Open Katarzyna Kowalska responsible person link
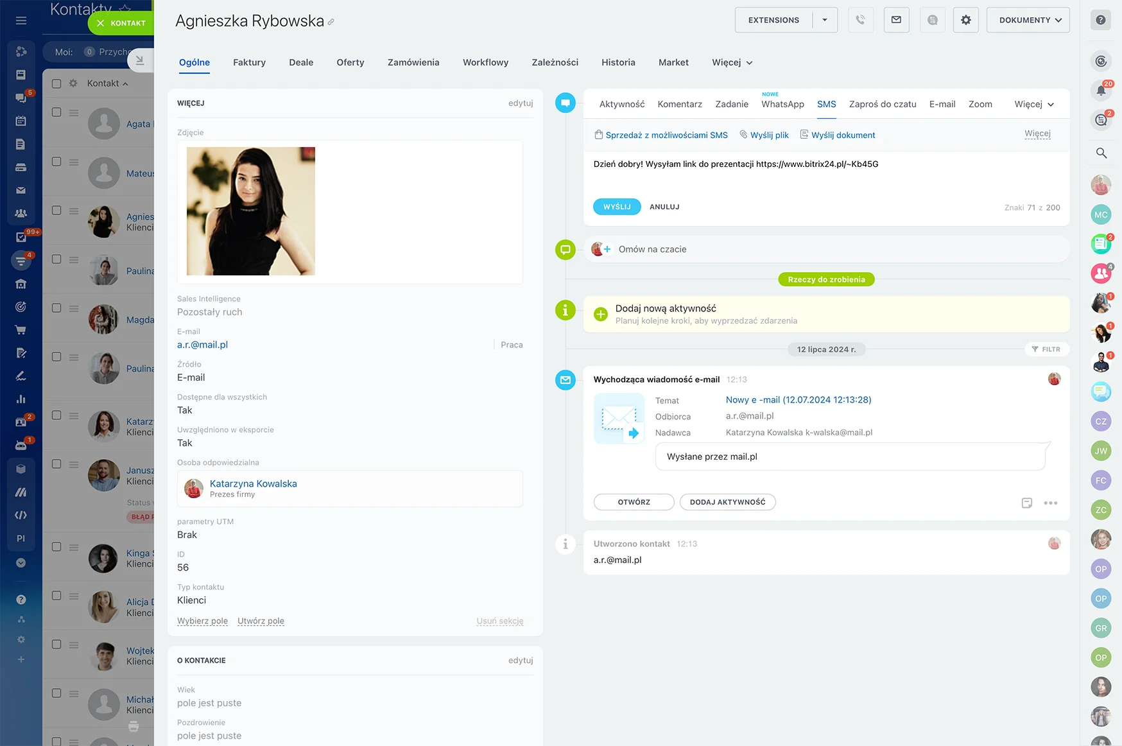Image resolution: width=1122 pixels, height=746 pixels. pos(253,483)
